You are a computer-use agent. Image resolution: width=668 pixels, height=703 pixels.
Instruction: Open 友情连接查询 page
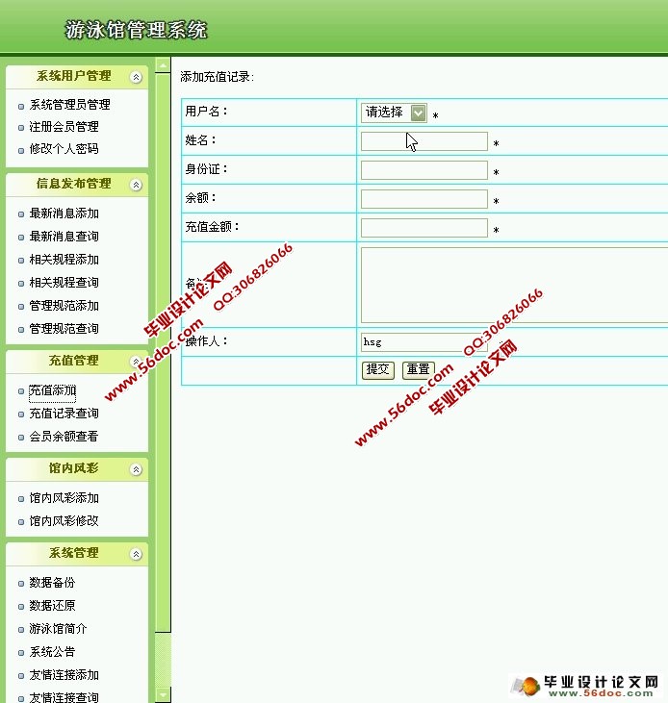64,697
